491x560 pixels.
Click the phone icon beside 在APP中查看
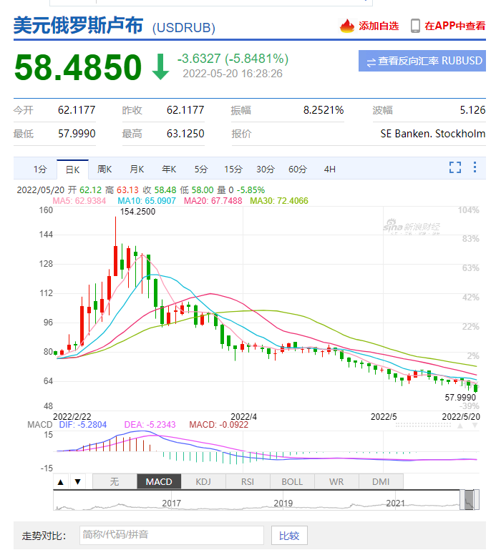[x=415, y=26]
